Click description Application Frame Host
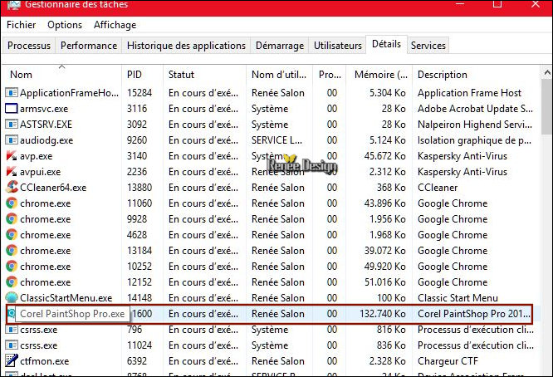Image resolution: width=553 pixels, height=377 pixels. coord(469,93)
